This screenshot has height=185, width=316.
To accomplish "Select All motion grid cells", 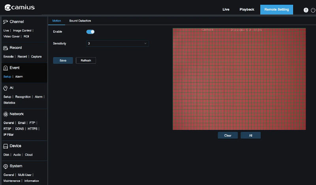I will click(250, 135).
